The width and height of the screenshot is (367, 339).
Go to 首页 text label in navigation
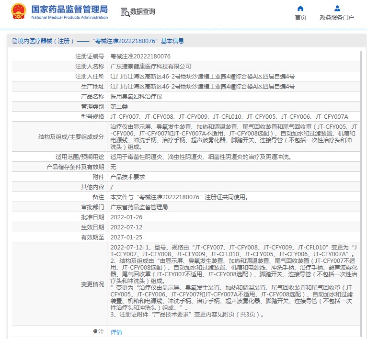(x=300, y=18)
